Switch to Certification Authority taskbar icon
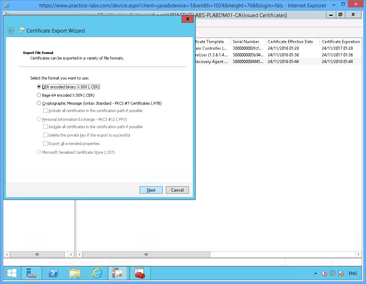 coord(118,273)
